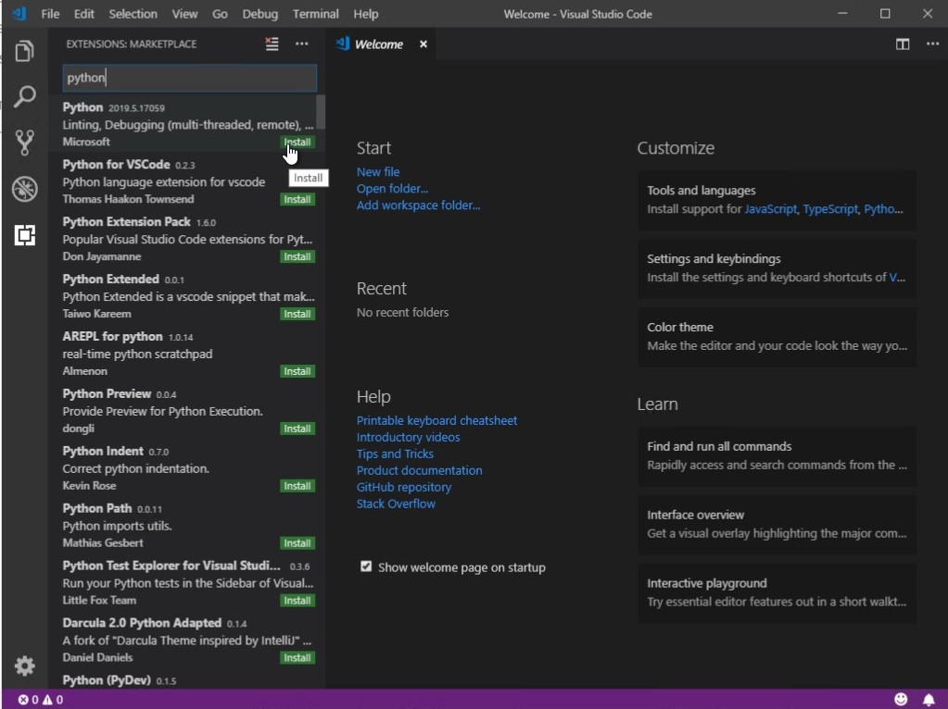The image size is (948, 709).
Task: Open Extensions panel more actions menu
Action: 302,44
